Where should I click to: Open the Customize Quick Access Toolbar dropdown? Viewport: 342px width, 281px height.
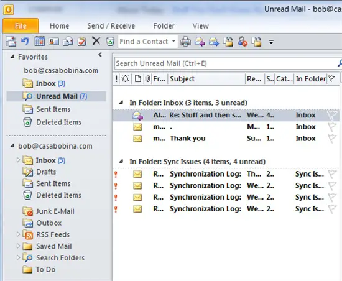click(x=271, y=42)
